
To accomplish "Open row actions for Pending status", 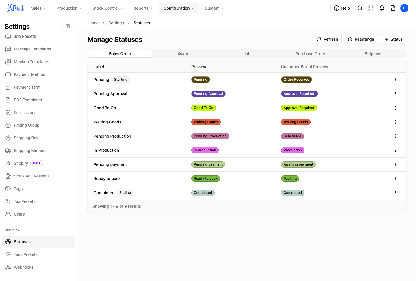I will [x=396, y=80].
